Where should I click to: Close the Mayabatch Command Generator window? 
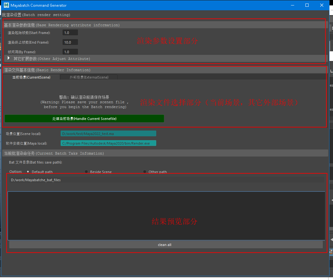click(322, 5)
